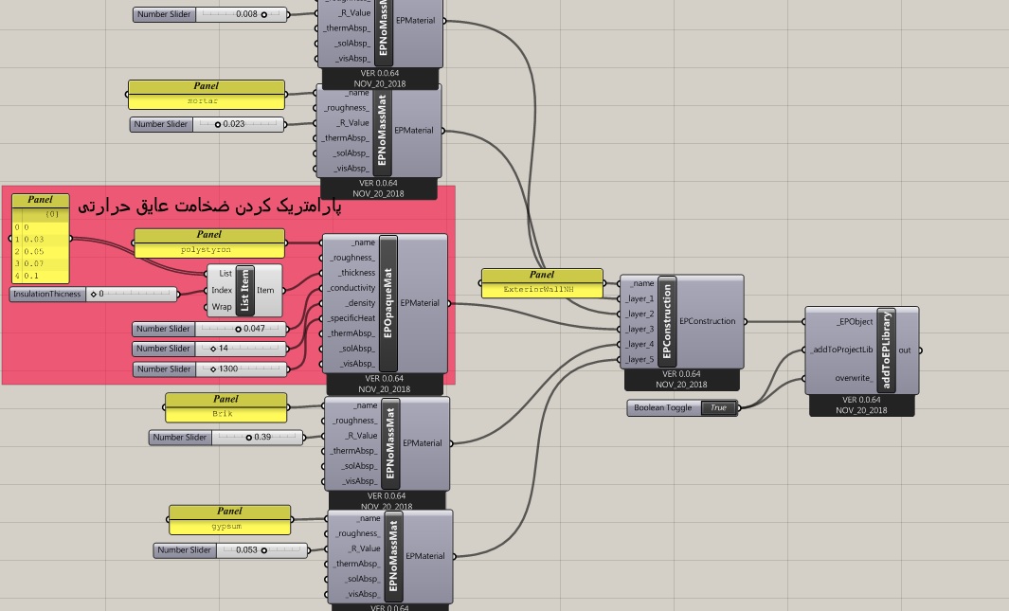Click the _layer_1 input of EPConstruction
Viewport: 1009px width, 611px height.
[x=640, y=298]
